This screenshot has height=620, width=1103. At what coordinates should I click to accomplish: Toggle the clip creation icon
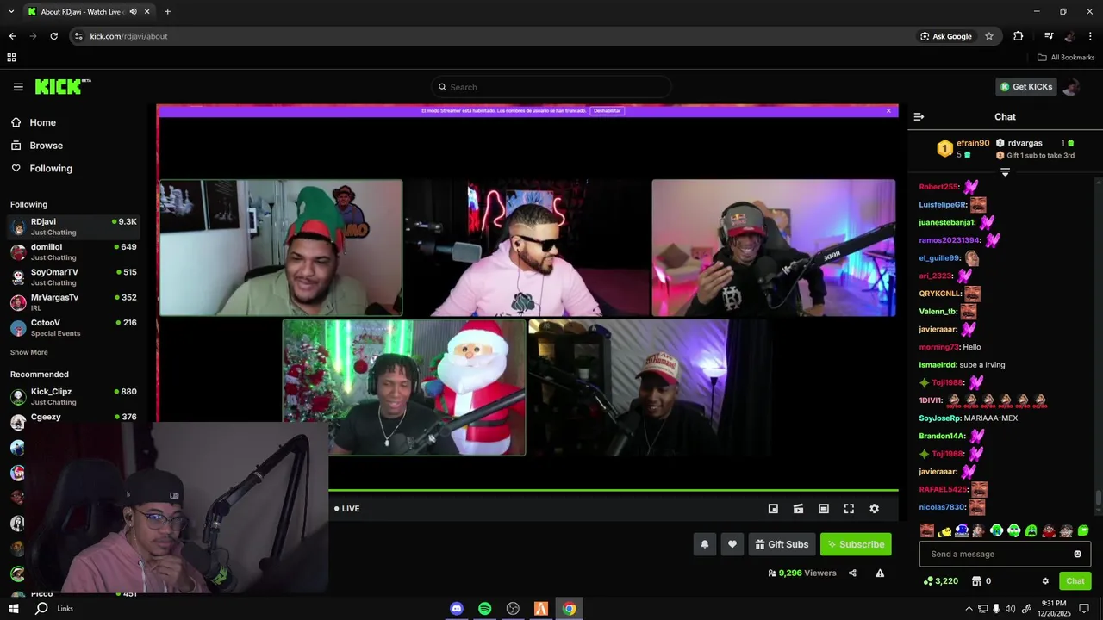coord(799,509)
